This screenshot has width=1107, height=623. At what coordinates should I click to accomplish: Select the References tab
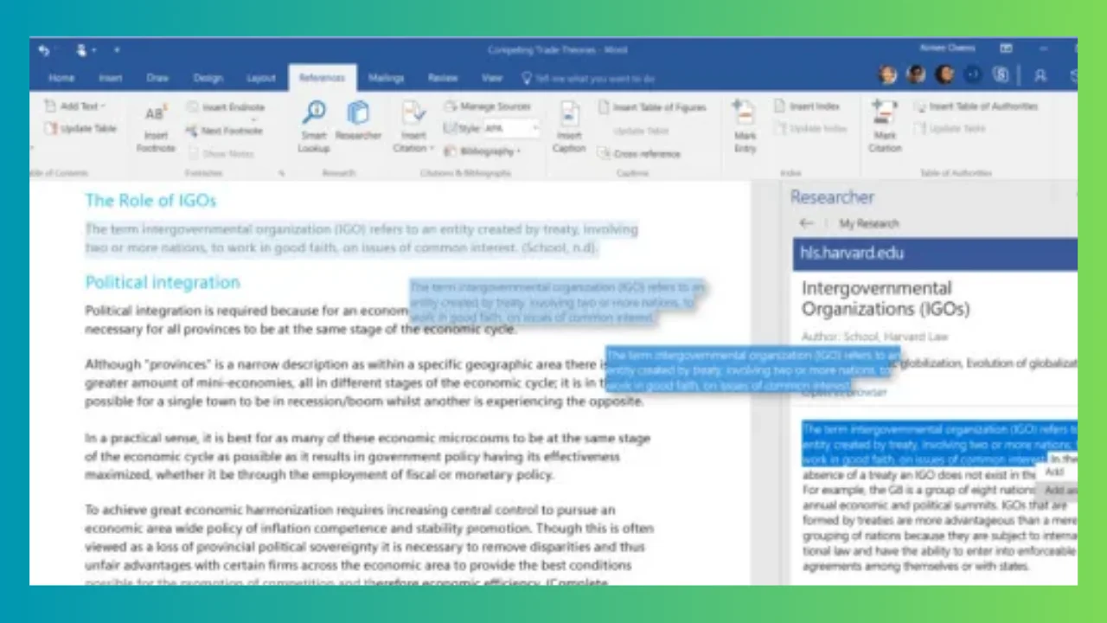point(322,78)
